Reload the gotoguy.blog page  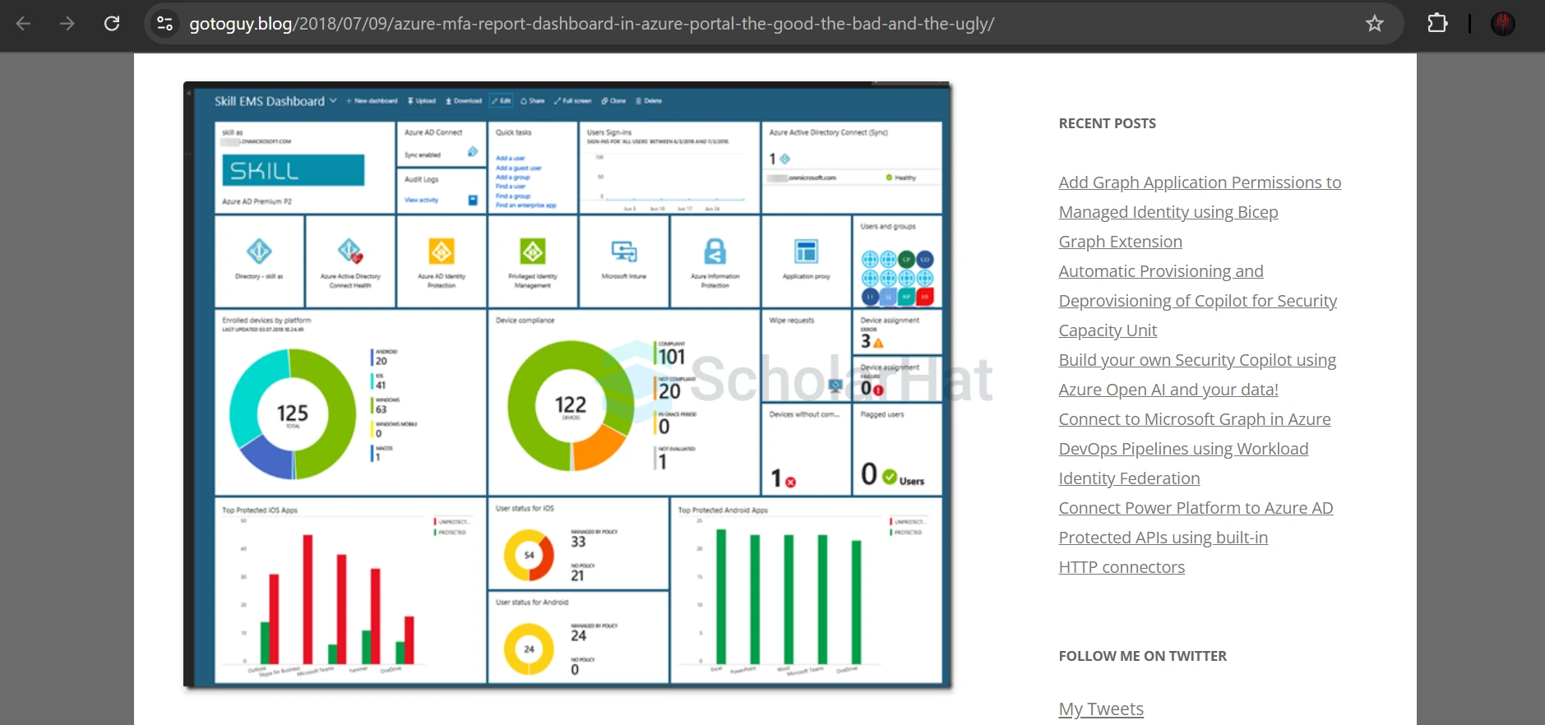[x=112, y=24]
